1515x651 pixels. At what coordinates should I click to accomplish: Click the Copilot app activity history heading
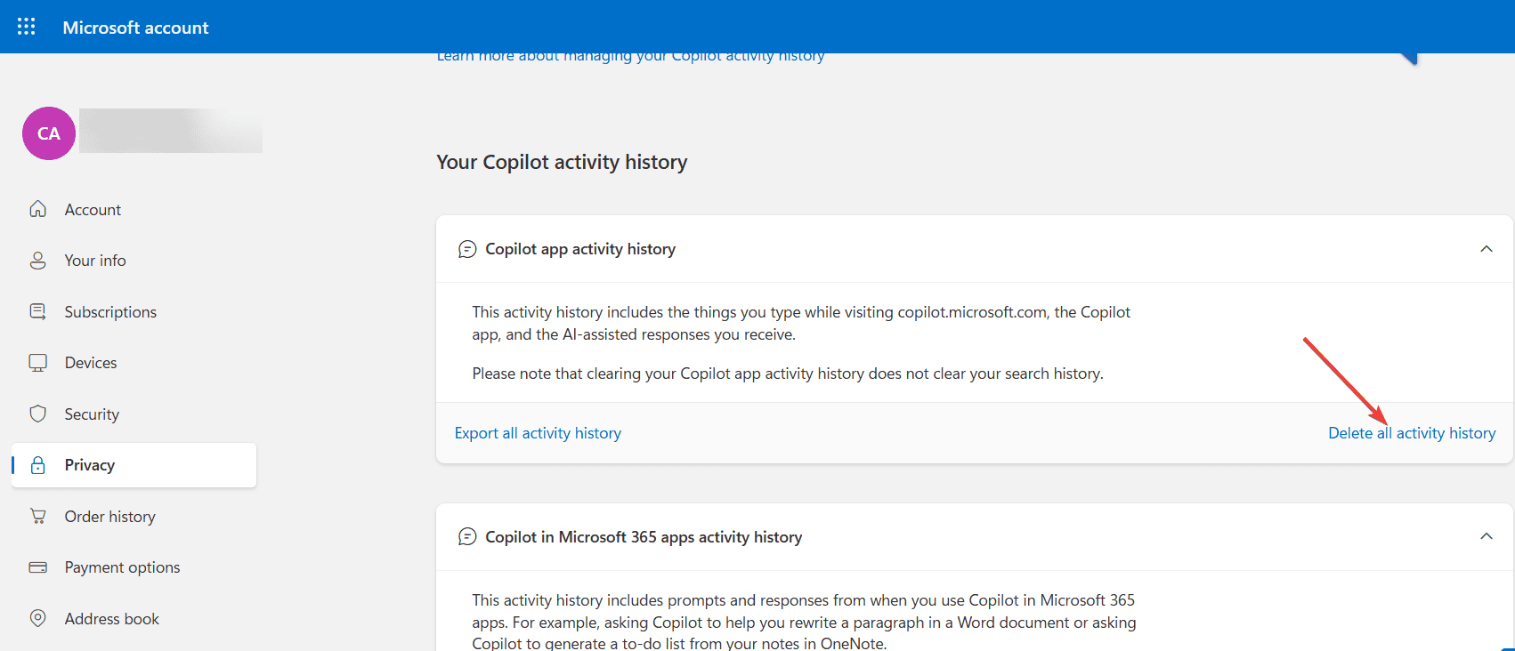pos(580,249)
